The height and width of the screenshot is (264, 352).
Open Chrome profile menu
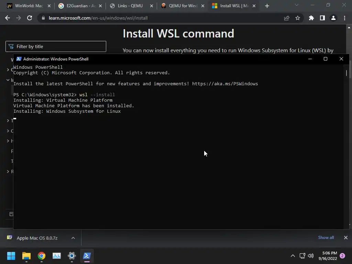pyautogui.click(x=333, y=18)
